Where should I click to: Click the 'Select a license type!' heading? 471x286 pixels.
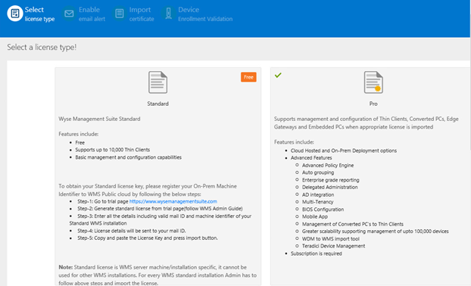coord(42,48)
